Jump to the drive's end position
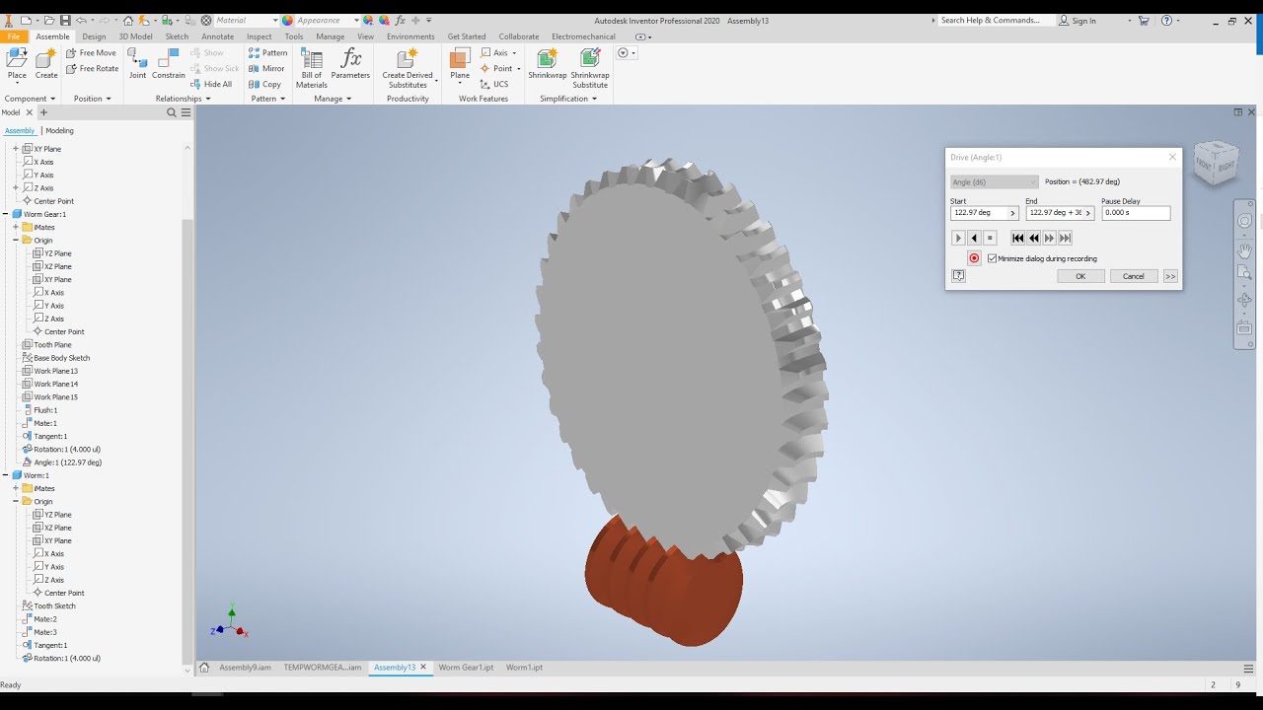The image size is (1263, 710). (1065, 238)
